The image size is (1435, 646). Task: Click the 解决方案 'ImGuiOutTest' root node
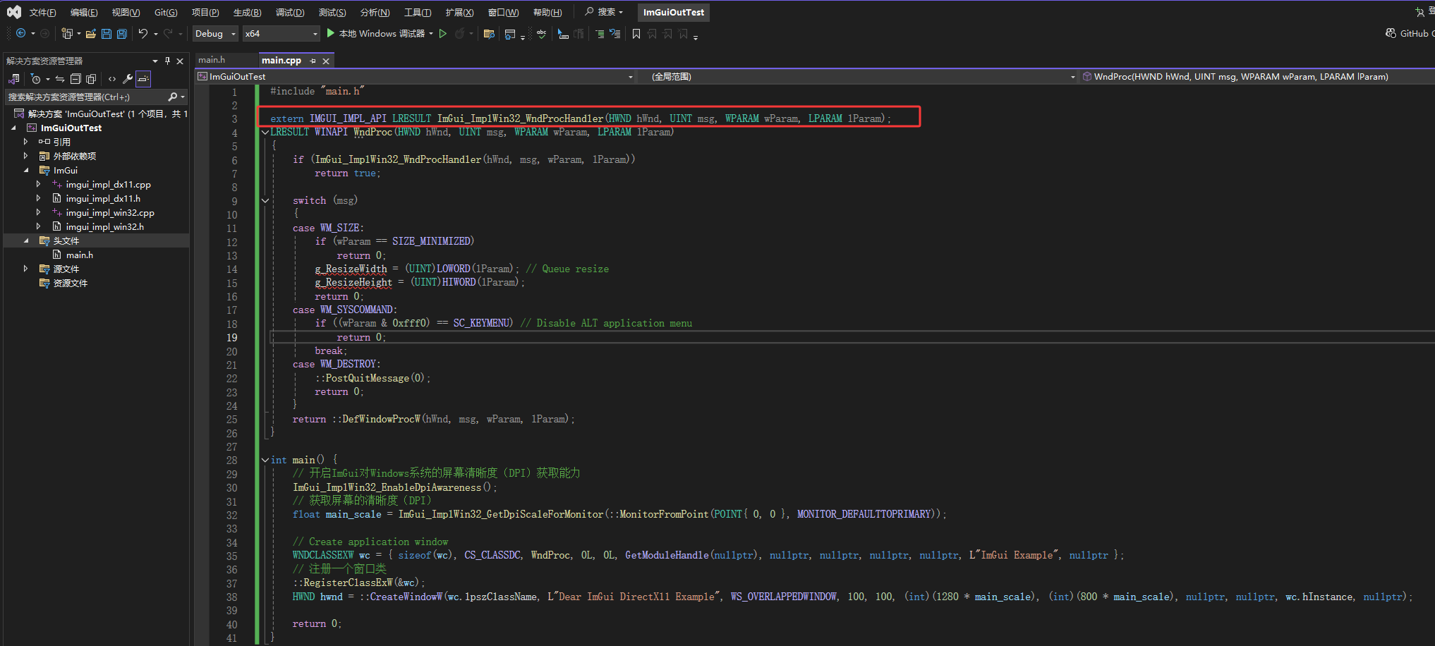[99, 114]
